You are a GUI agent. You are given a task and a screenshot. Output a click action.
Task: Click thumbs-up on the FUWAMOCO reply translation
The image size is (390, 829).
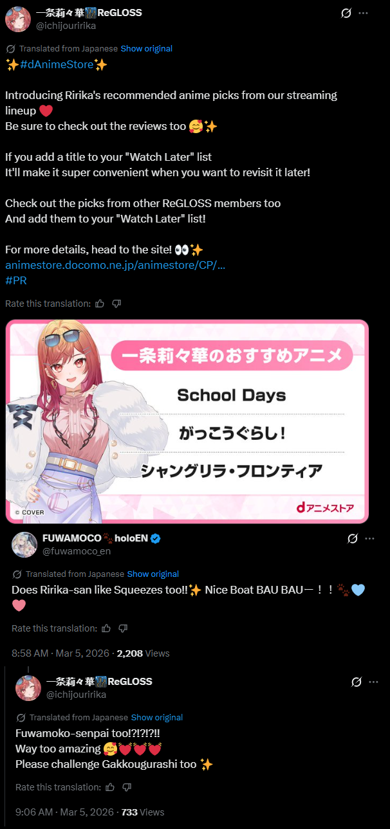[x=106, y=628]
